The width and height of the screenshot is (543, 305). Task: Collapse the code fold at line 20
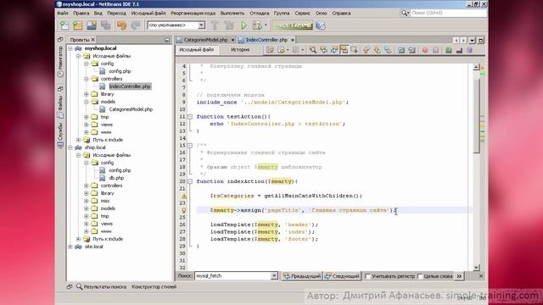tap(190, 181)
